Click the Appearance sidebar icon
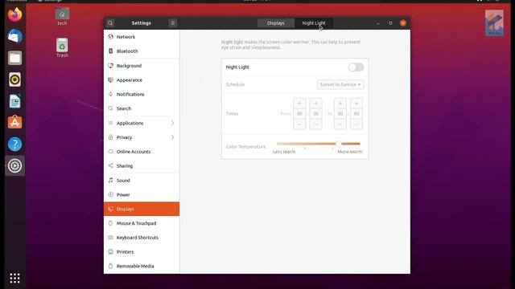Image resolution: width=515 pixels, height=289 pixels. click(111, 80)
